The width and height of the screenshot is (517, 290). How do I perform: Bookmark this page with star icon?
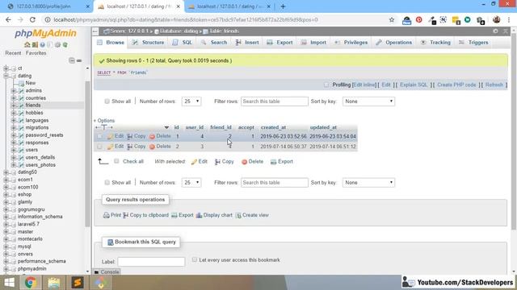392,19
